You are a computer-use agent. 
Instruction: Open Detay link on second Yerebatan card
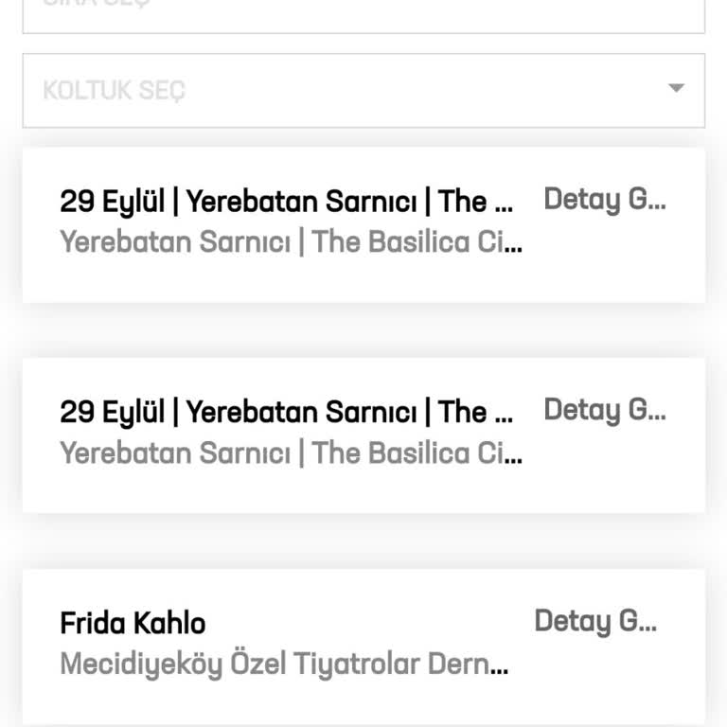[x=604, y=410]
